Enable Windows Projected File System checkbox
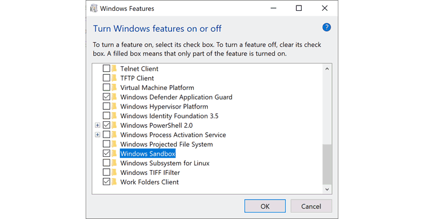The image size is (424, 219). 107,144
